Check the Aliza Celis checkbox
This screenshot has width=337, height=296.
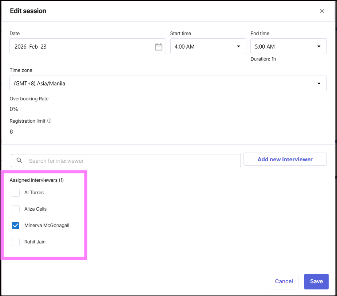pos(16,209)
